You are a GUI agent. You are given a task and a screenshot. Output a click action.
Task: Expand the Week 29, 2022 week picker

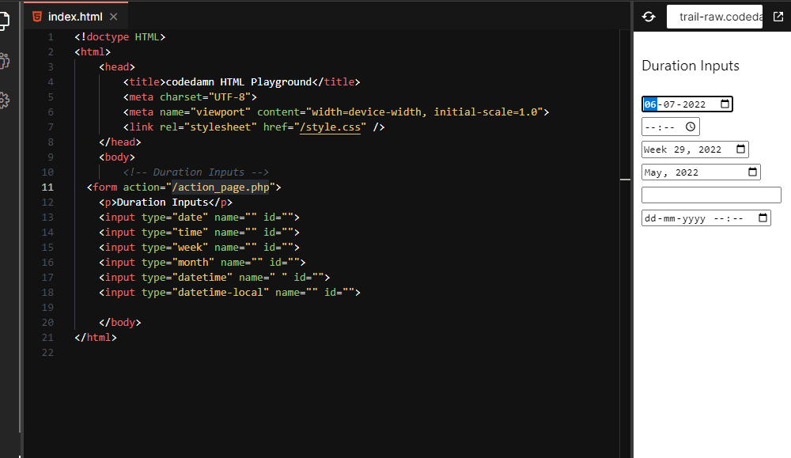click(740, 150)
